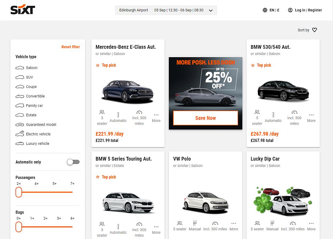Select the Convertible vehicle type icon
This screenshot has width=333, height=239.
[x=19, y=96]
